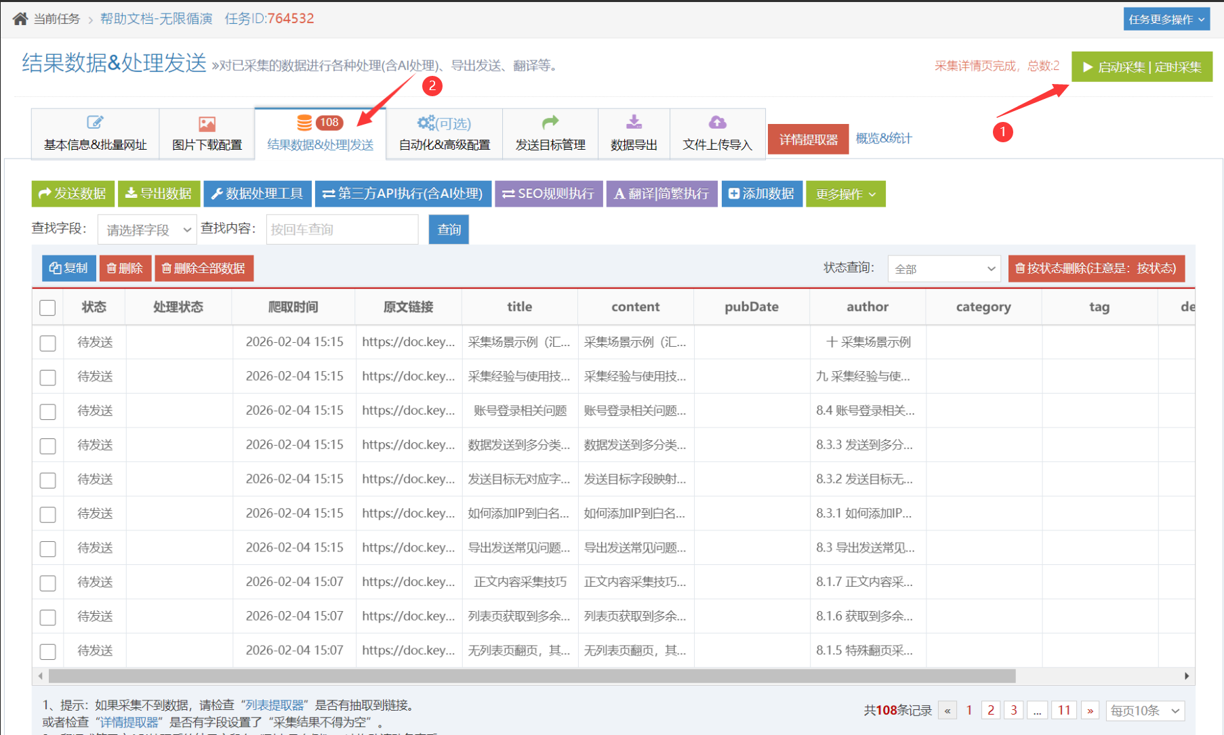Open the 基本信息&批量网址 edit icon tab
This screenshot has height=735, width=1224.
(95, 133)
